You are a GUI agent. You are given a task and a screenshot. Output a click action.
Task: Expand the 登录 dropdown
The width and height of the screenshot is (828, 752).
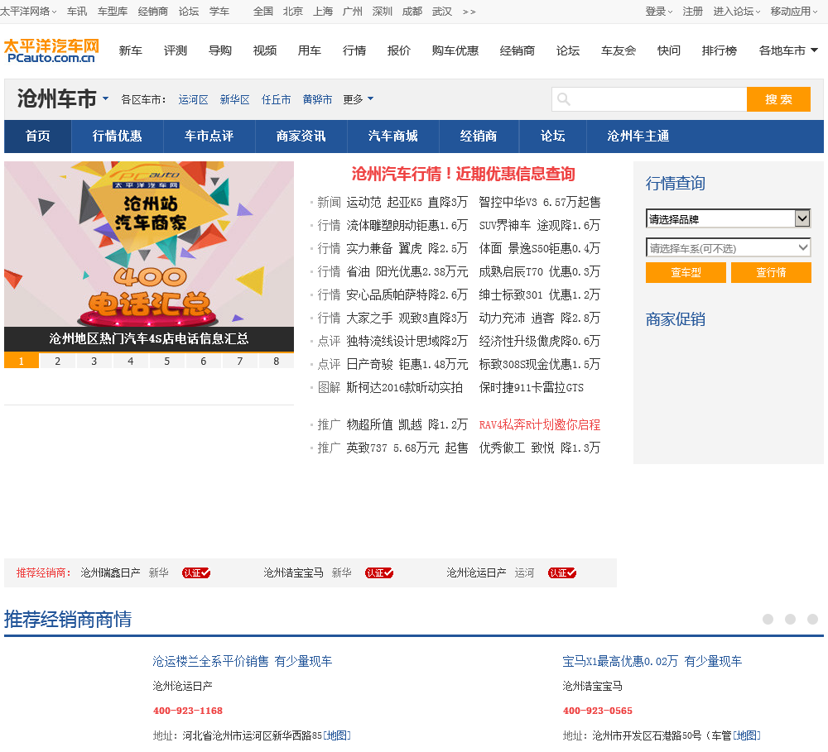coord(658,11)
